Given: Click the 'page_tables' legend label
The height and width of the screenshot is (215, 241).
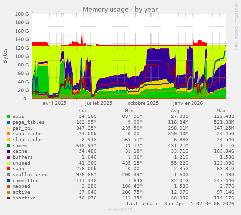Looking at the screenshot, I should (29, 122).
